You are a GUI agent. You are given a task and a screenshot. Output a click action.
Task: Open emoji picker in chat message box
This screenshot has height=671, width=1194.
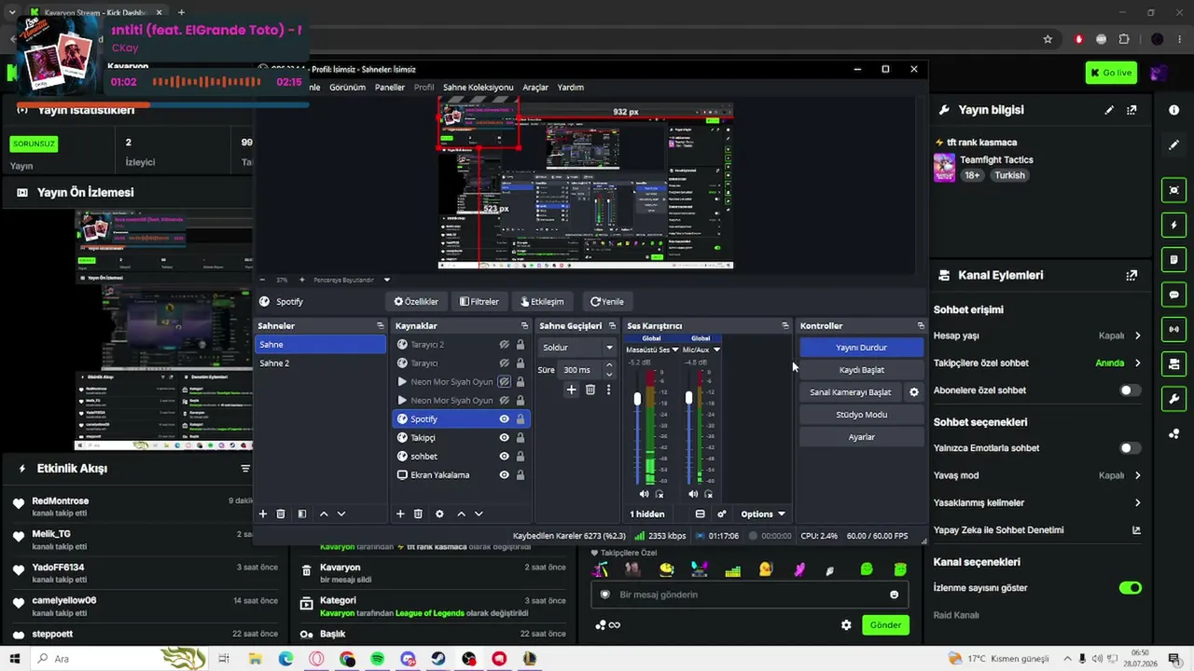tap(894, 595)
